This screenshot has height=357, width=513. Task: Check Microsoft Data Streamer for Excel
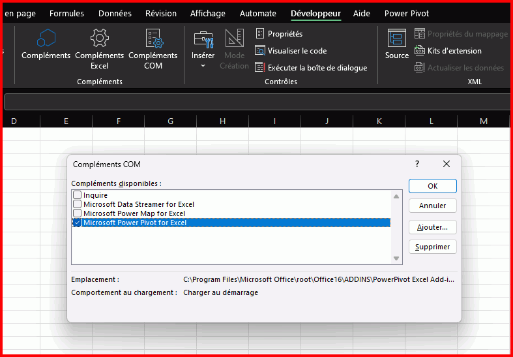[x=78, y=204]
